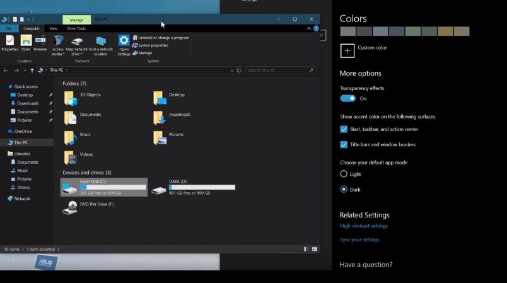
Task: Click the Up one level arrow
Action: [32, 70]
